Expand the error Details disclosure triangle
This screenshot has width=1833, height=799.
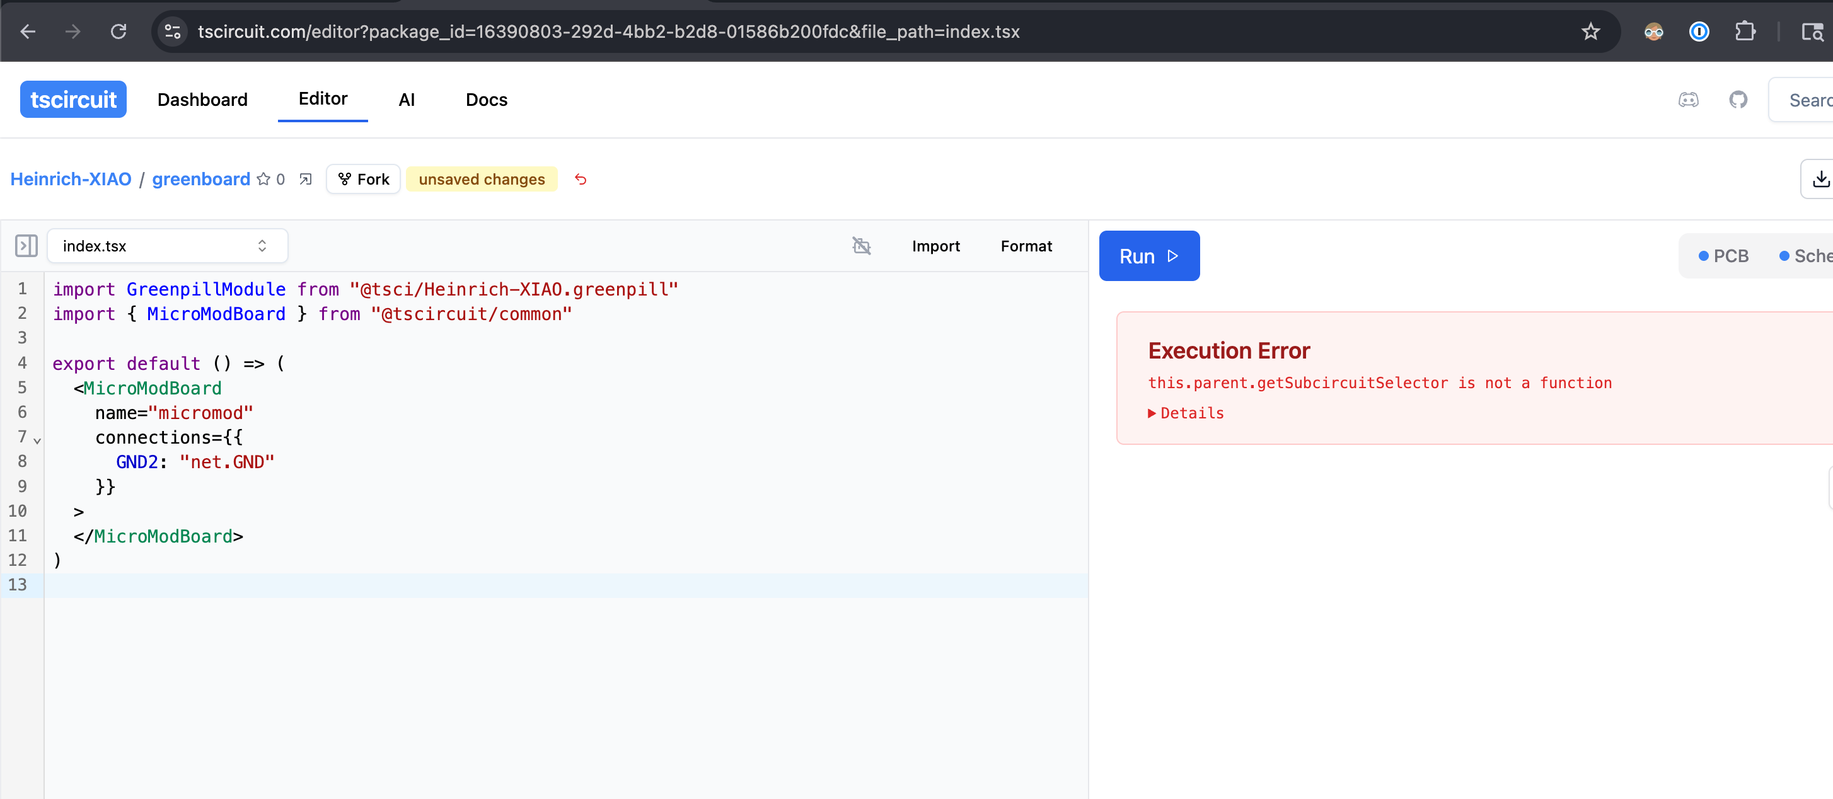[x=1152, y=413]
